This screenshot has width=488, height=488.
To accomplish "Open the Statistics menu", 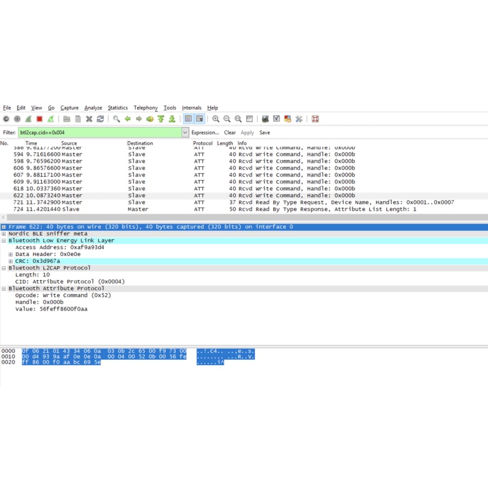I will pos(118,108).
